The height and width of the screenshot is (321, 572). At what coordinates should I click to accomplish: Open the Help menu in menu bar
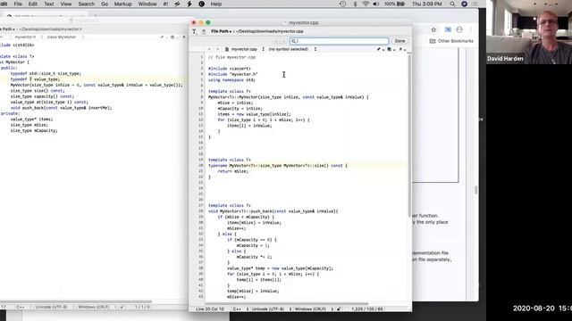216,4
